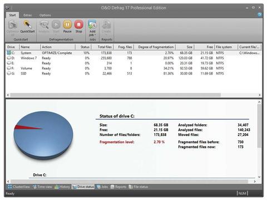Image resolution: width=267 pixels, height=201 pixels.
Task: Click the NUM indicator in status bar
Action: point(243,193)
